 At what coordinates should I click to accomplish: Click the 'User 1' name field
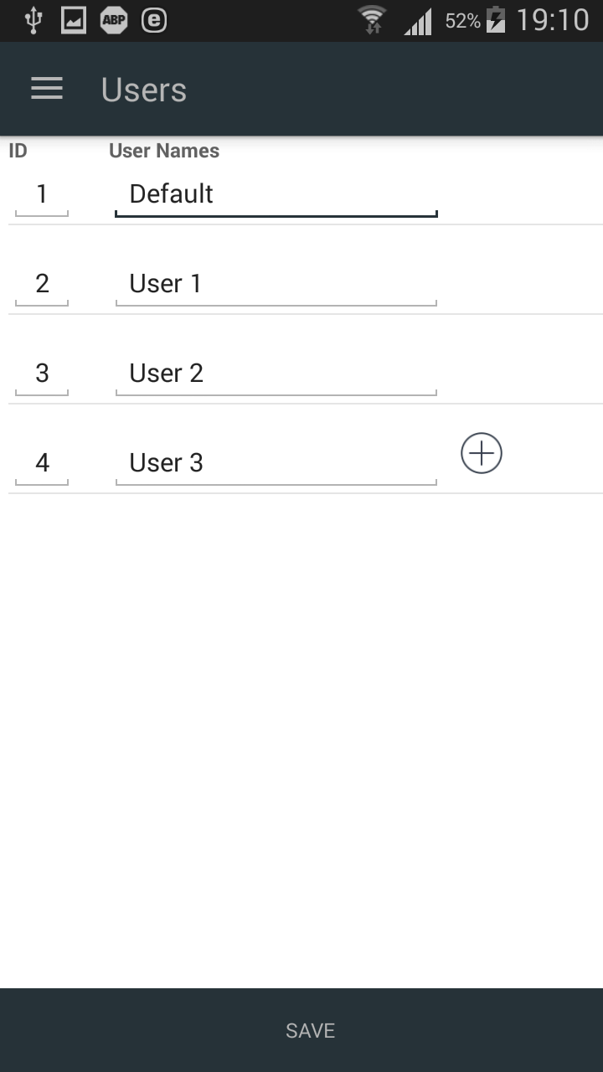click(276, 283)
